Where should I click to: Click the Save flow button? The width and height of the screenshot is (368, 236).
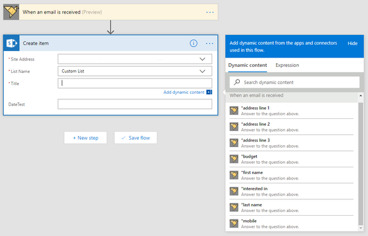136,138
